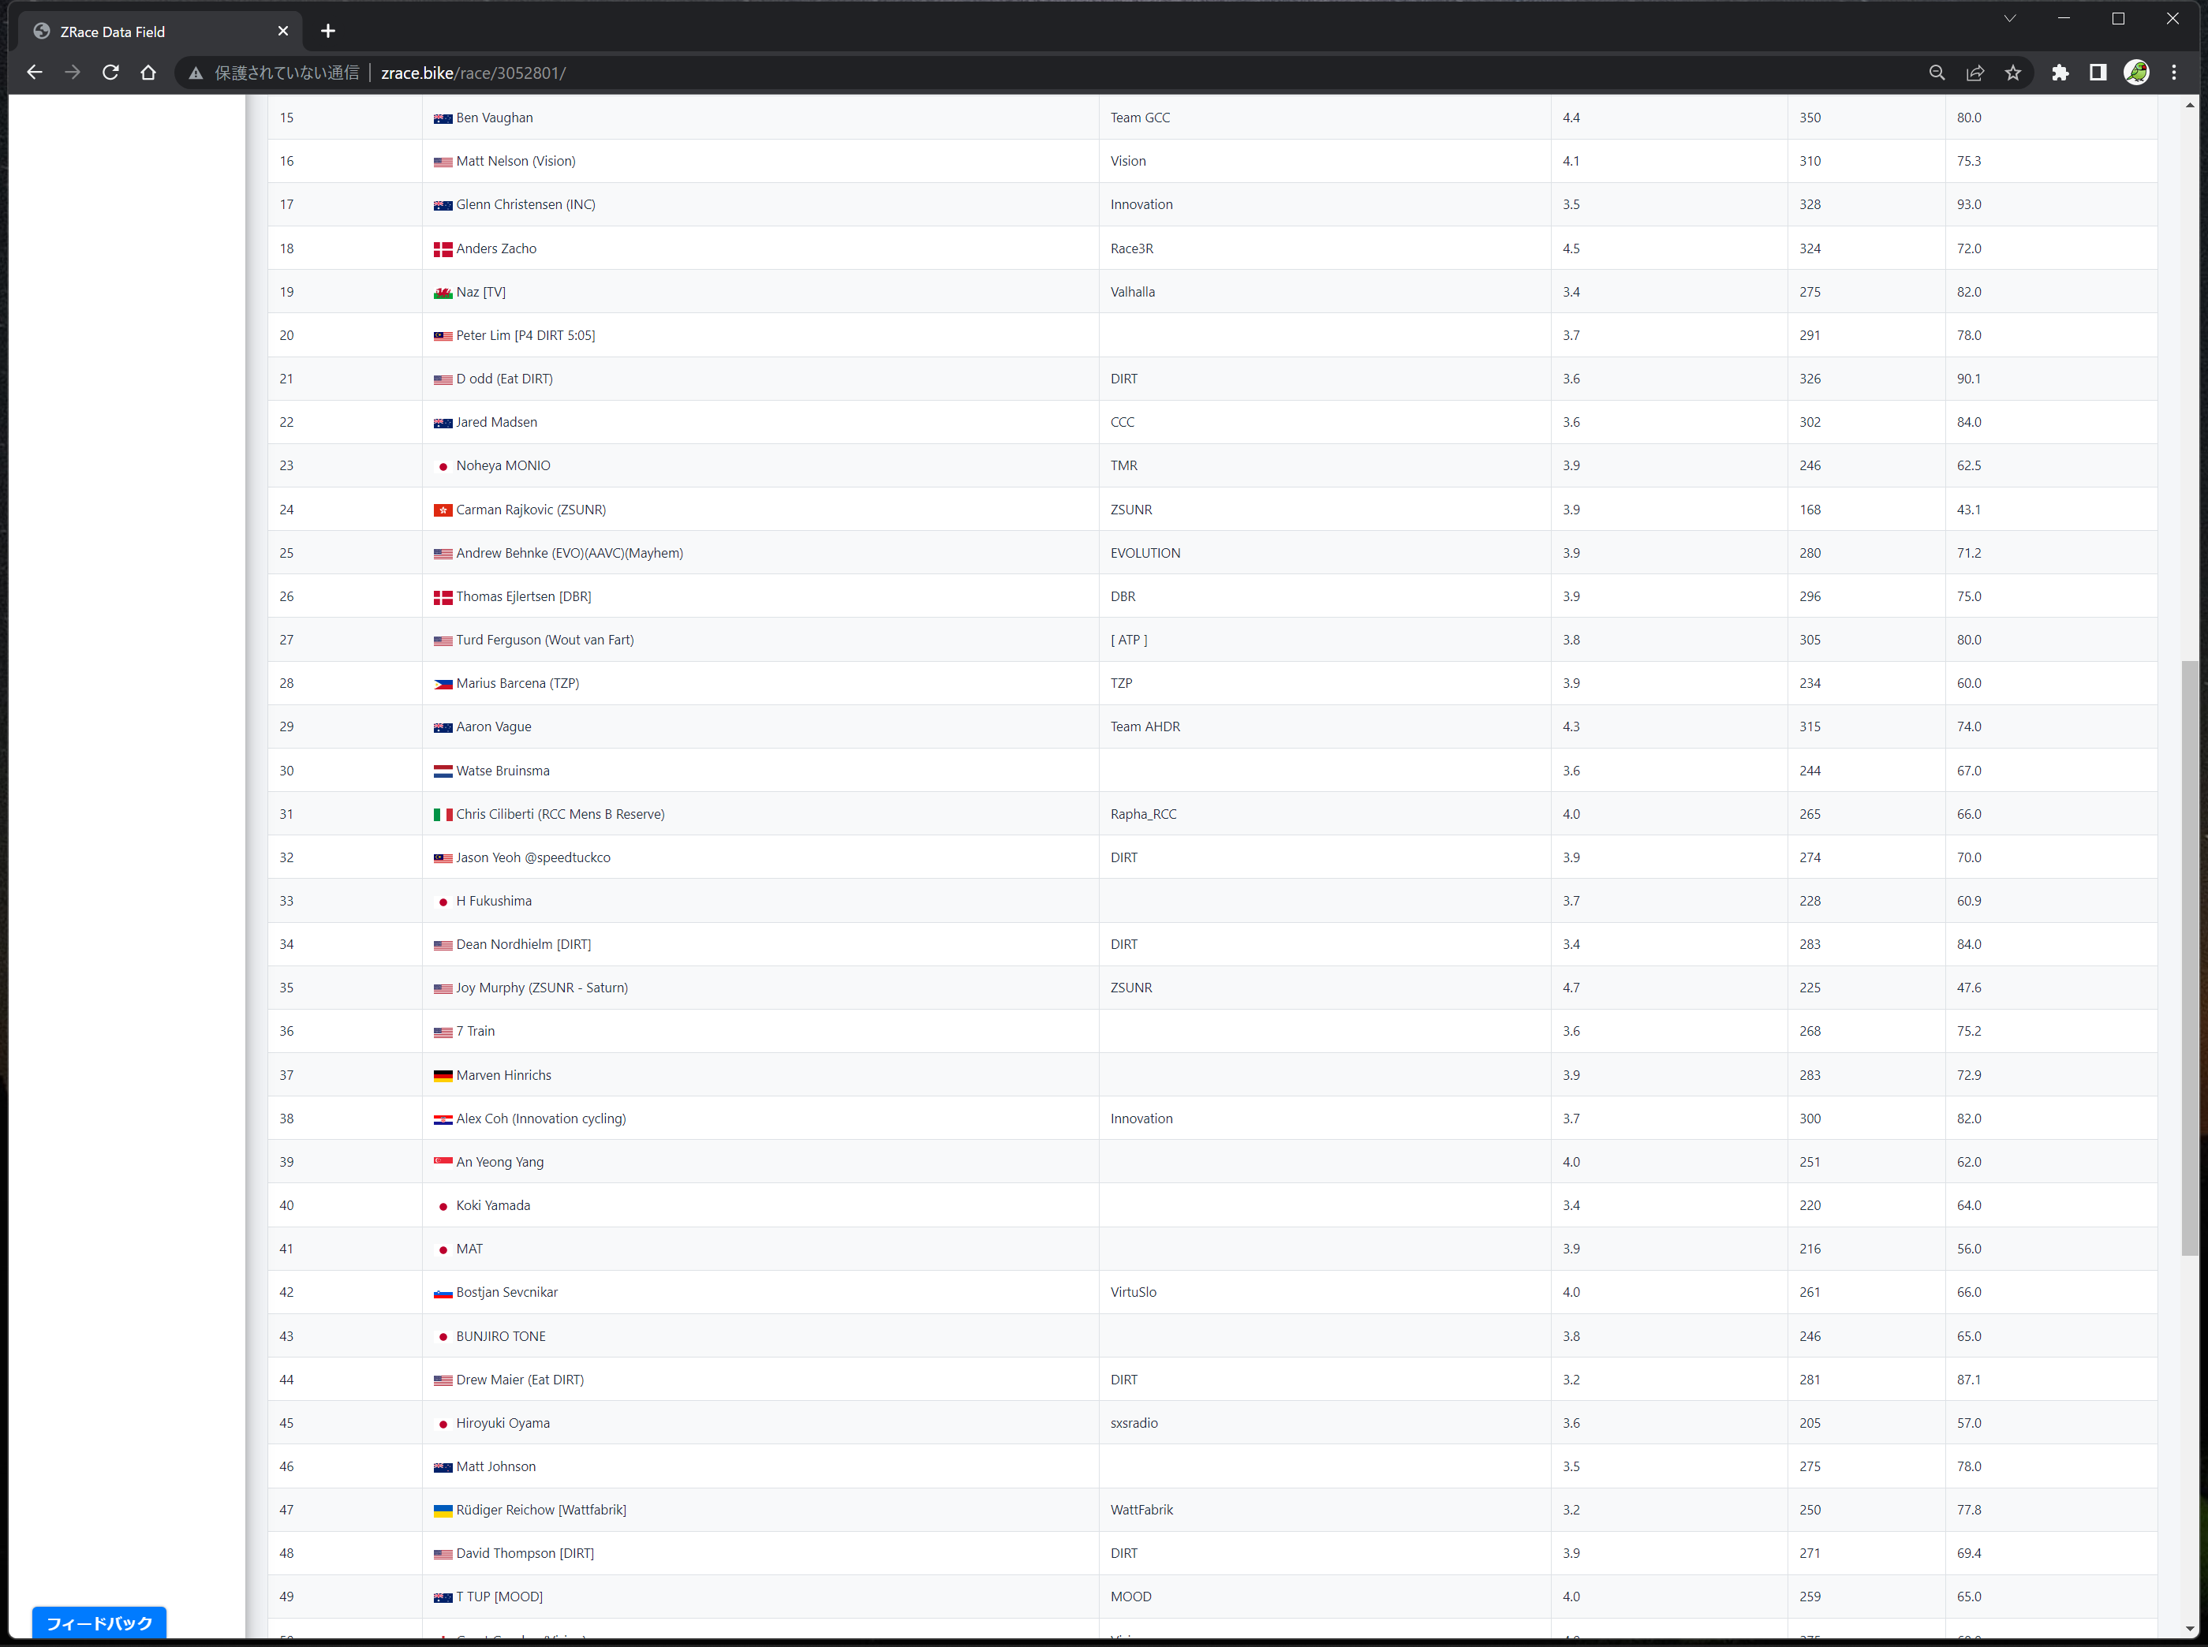Click the insecure connection warning icon
Screen dimensions: 2208x1647
tap(196, 73)
